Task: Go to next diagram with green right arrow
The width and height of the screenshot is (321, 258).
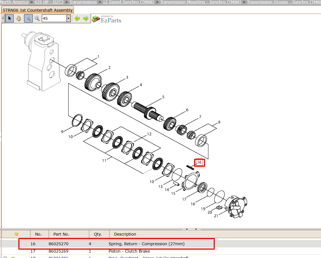Action: point(86,18)
